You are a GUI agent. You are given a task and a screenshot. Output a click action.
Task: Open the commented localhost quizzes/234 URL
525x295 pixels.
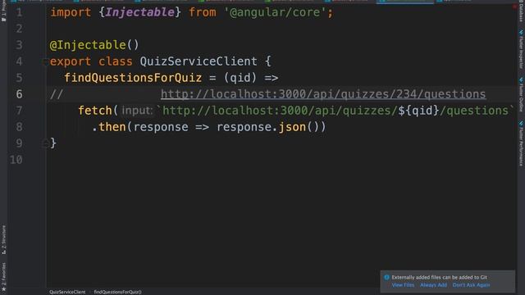tap(323, 94)
